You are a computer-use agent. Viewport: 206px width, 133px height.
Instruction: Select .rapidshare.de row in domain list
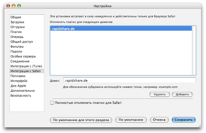[121, 29]
